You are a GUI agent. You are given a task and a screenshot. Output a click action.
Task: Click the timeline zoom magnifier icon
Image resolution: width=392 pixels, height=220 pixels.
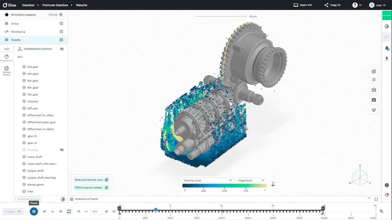(x=381, y=211)
